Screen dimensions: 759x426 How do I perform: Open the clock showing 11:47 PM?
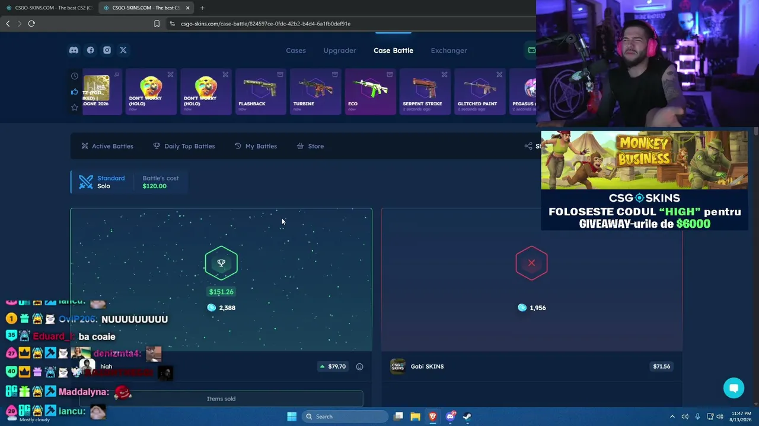(x=741, y=417)
